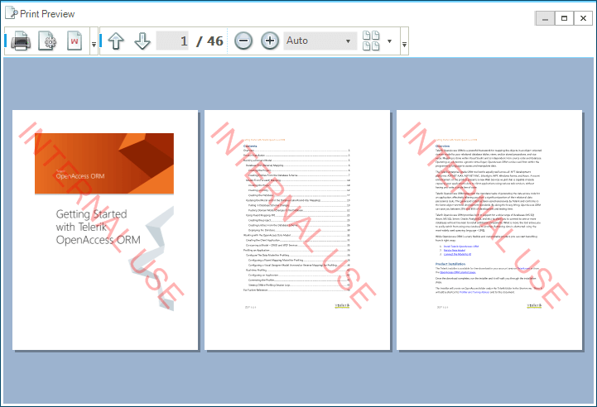The width and height of the screenshot is (597, 407).
Task: Close the Print Preview window
Action: click(x=583, y=18)
